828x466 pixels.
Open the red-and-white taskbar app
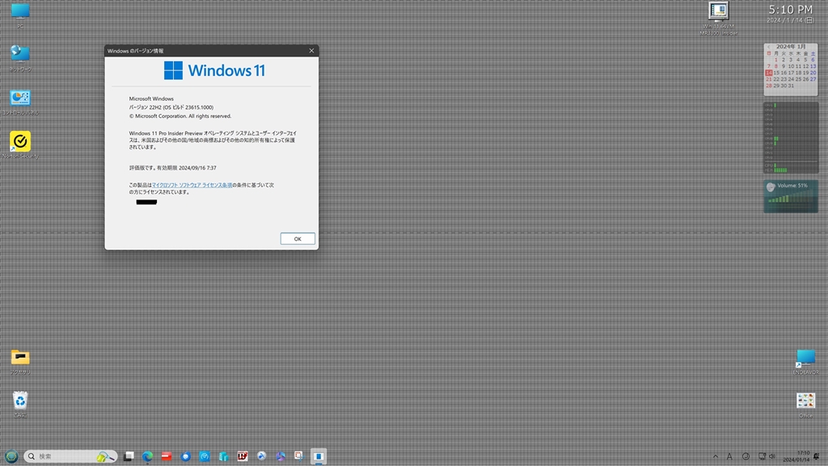pyautogui.click(x=243, y=456)
